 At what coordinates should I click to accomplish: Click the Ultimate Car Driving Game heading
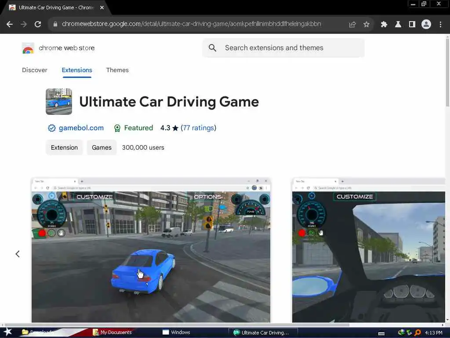click(x=169, y=102)
